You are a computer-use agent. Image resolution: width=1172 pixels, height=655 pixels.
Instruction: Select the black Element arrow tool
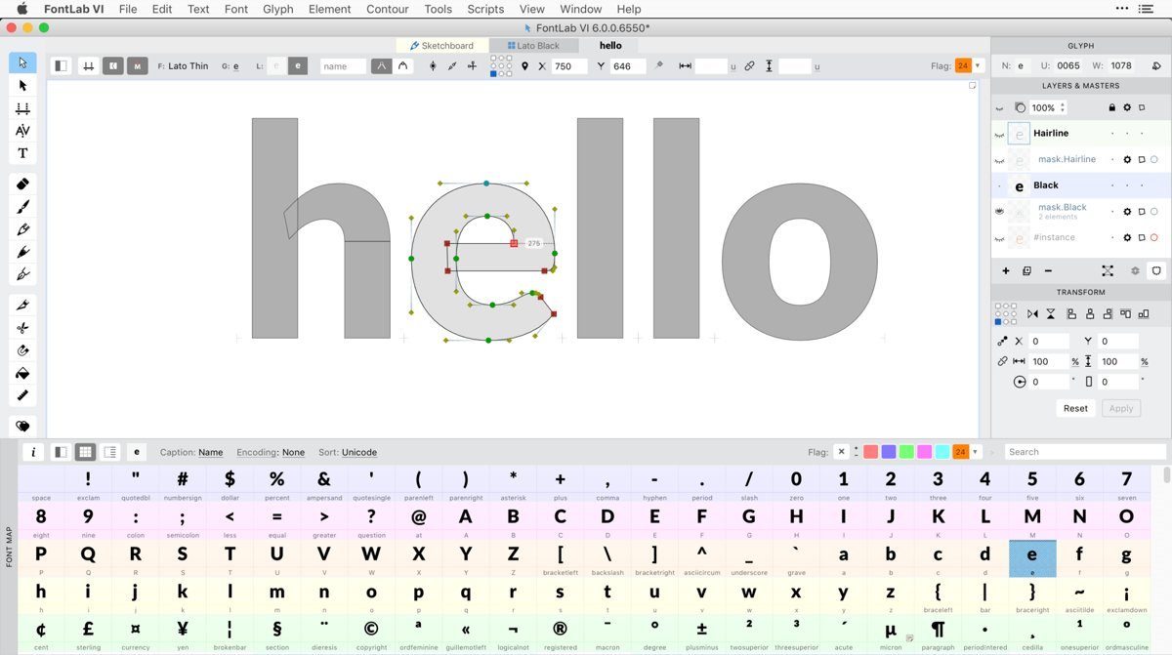pyautogui.click(x=22, y=86)
